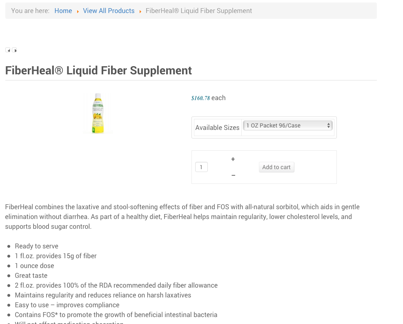Click the Available Sizes label
The width and height of the screenshot is (403, 324).
point(217,127)
